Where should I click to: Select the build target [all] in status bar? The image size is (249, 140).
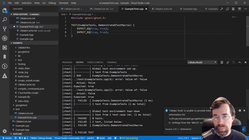110,138
